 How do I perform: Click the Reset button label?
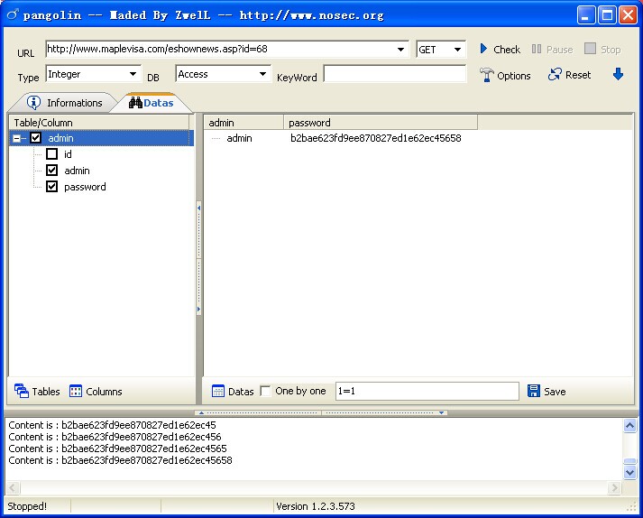tap(578, 75)
